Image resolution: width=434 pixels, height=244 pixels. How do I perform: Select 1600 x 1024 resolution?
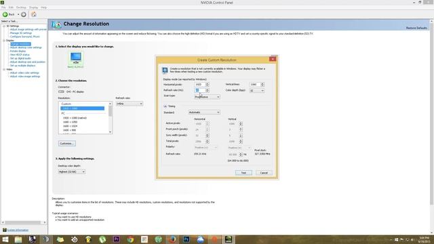70,126
